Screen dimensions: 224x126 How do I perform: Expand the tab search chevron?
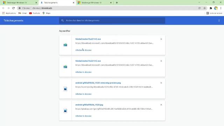(x=199, y=2)
